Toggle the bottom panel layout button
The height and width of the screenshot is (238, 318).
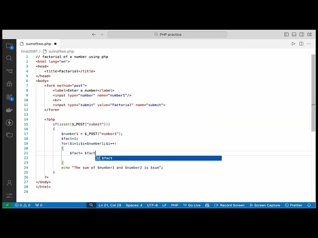(294, 35)
